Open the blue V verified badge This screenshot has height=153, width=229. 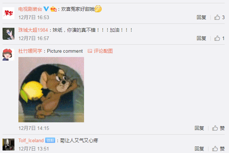pos(46,9)
